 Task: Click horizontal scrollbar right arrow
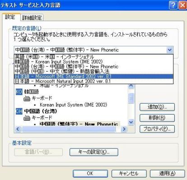tap(124, 129)
